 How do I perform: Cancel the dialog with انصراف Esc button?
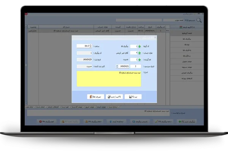(95, 97)
